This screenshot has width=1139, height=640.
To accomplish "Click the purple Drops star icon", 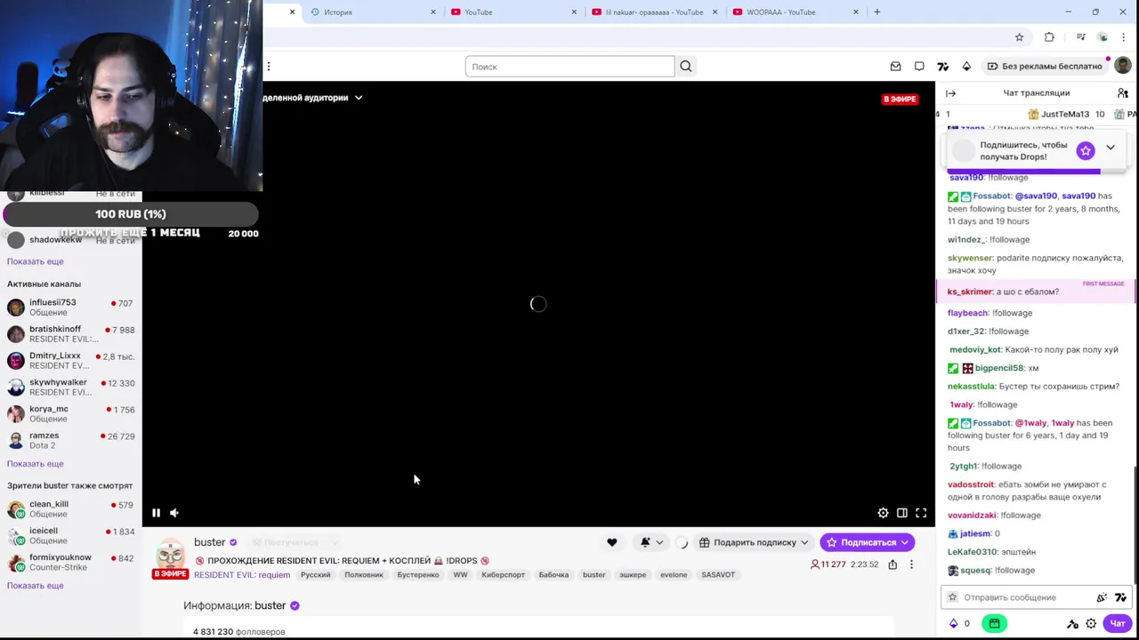I will pos(1085,151).
